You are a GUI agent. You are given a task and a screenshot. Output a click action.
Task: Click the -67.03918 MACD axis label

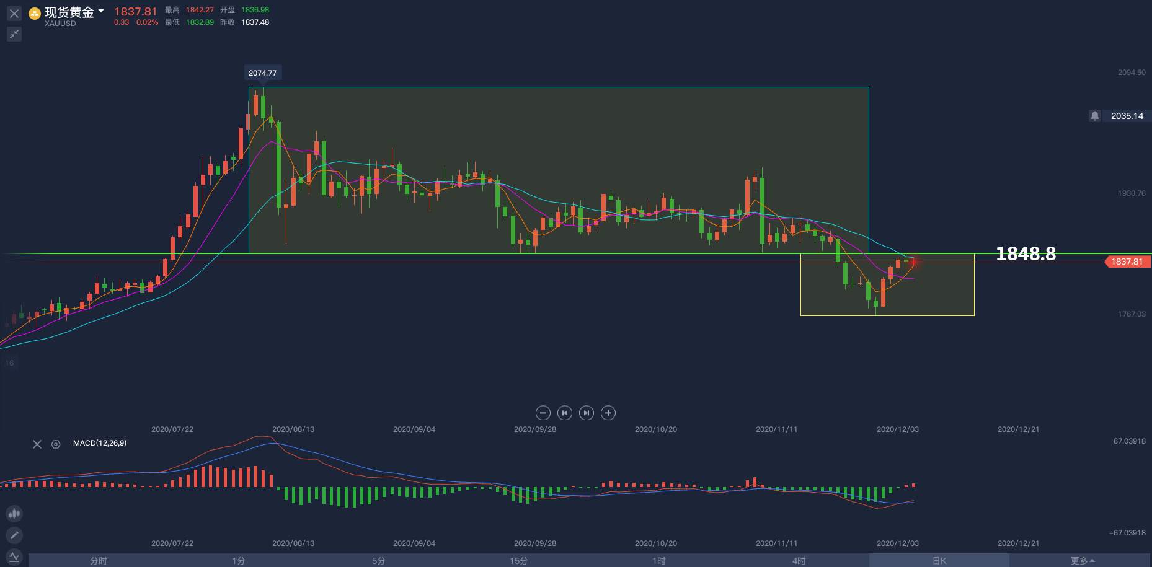point(1128,533)
